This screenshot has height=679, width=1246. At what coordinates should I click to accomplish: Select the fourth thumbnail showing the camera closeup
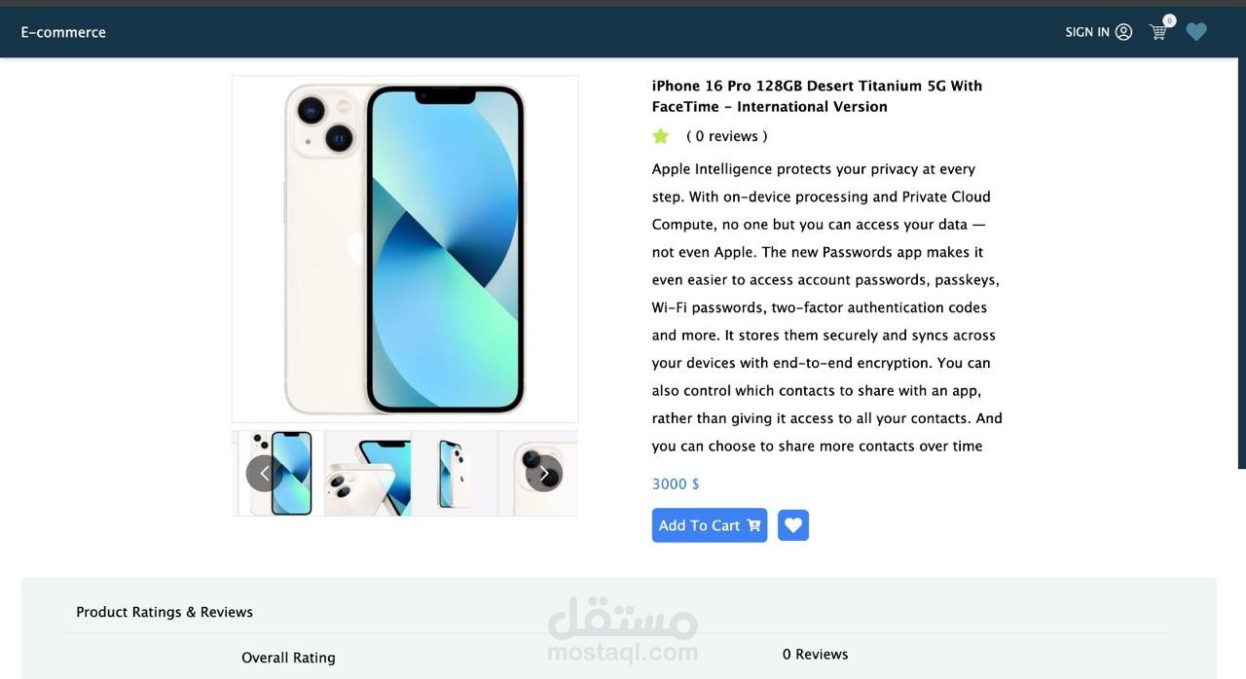538,473
